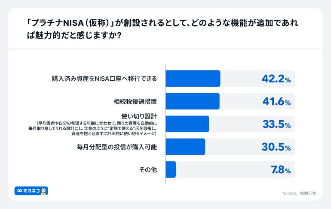Image resolution: width=331 pixels, height=209 pixels.
Task: Click the infinity symbol in the オカネコ logo
Action: point(20,191)
